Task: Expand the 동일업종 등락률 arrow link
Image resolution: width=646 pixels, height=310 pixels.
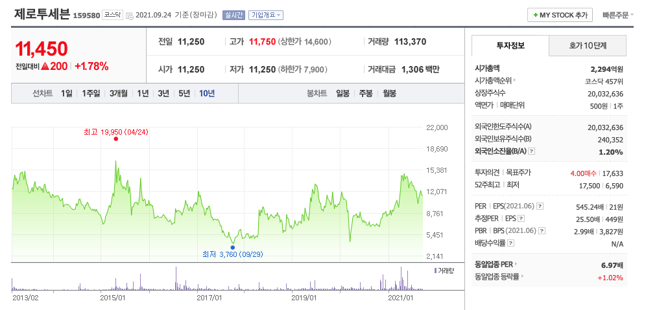Action: 523,277
